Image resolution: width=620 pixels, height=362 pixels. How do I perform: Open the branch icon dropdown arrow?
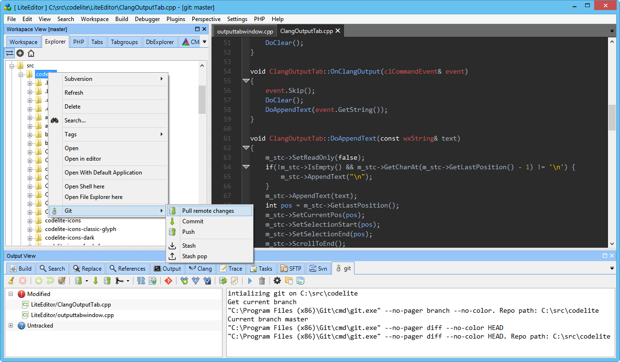[128, 281]
